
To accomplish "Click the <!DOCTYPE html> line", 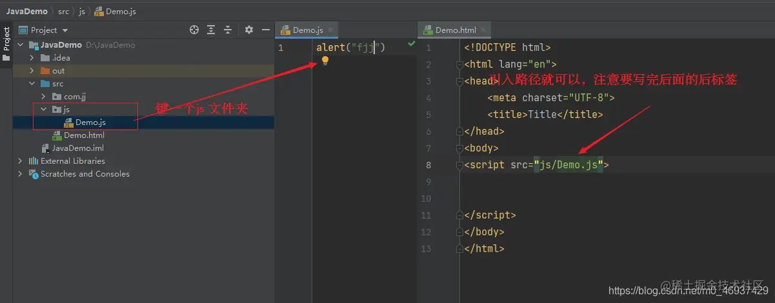I will pos(507,47).
